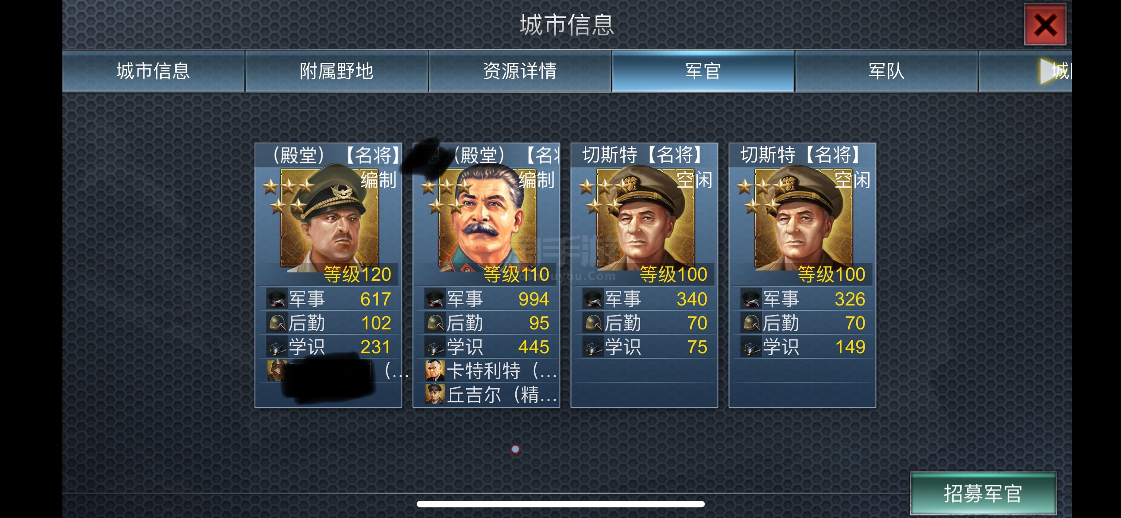Open the 资源详情 tab
The height and width of the screenshot is (518, 1121).
pos(520,71)
